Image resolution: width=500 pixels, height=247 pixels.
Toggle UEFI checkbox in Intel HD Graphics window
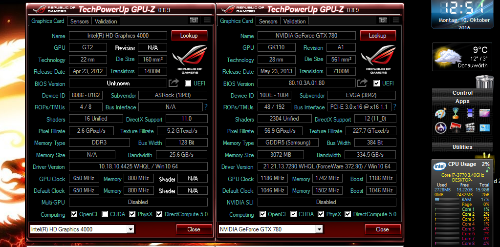pyautogui.click(x=188, y=83)
